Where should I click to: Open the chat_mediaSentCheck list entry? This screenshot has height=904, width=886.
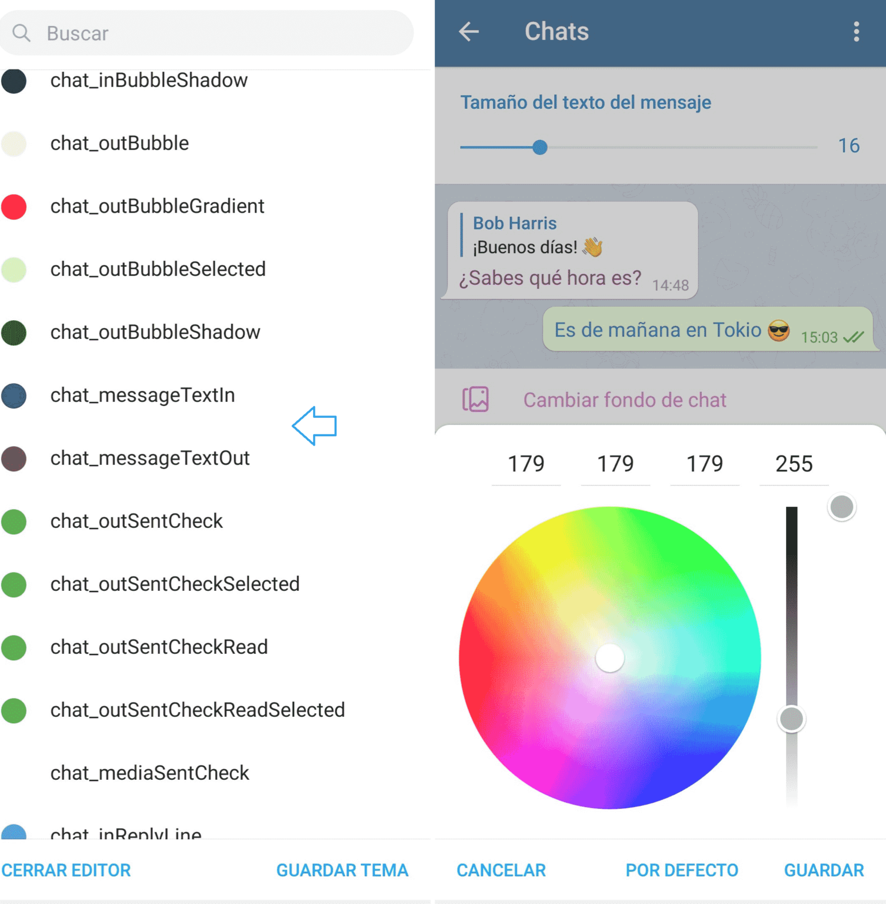click(150, 773)
